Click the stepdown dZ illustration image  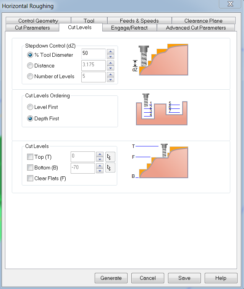(x=160, y=60)
